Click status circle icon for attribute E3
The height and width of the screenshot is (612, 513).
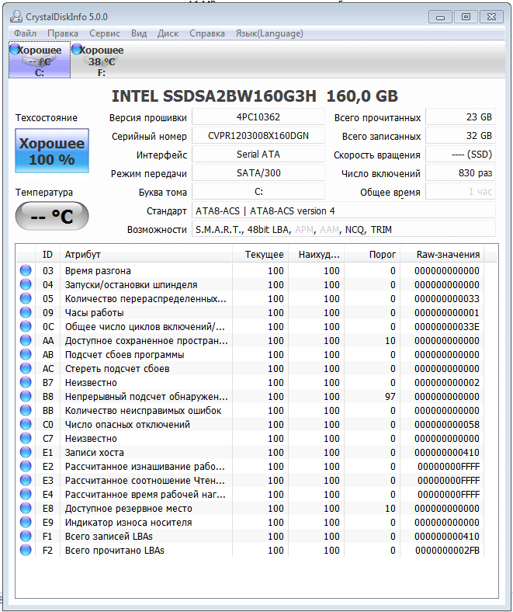click(x=26, y=481)
